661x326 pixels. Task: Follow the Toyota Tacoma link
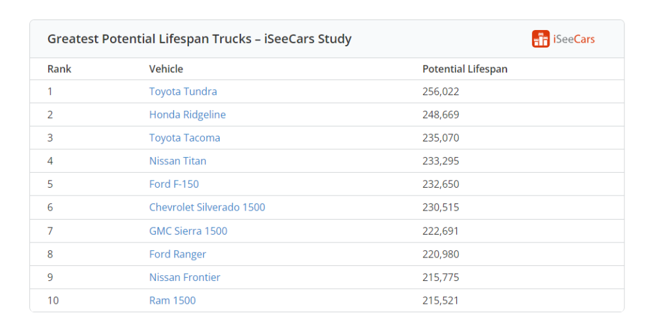(184, 138)
